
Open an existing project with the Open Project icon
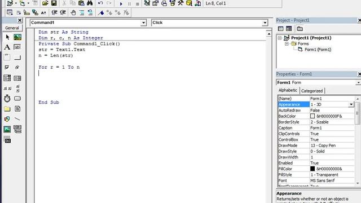pyautogui.click(x=45, y=3)
